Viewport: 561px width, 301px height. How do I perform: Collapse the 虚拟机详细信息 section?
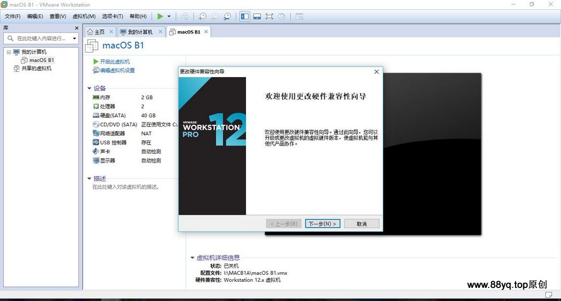point(192,257)
